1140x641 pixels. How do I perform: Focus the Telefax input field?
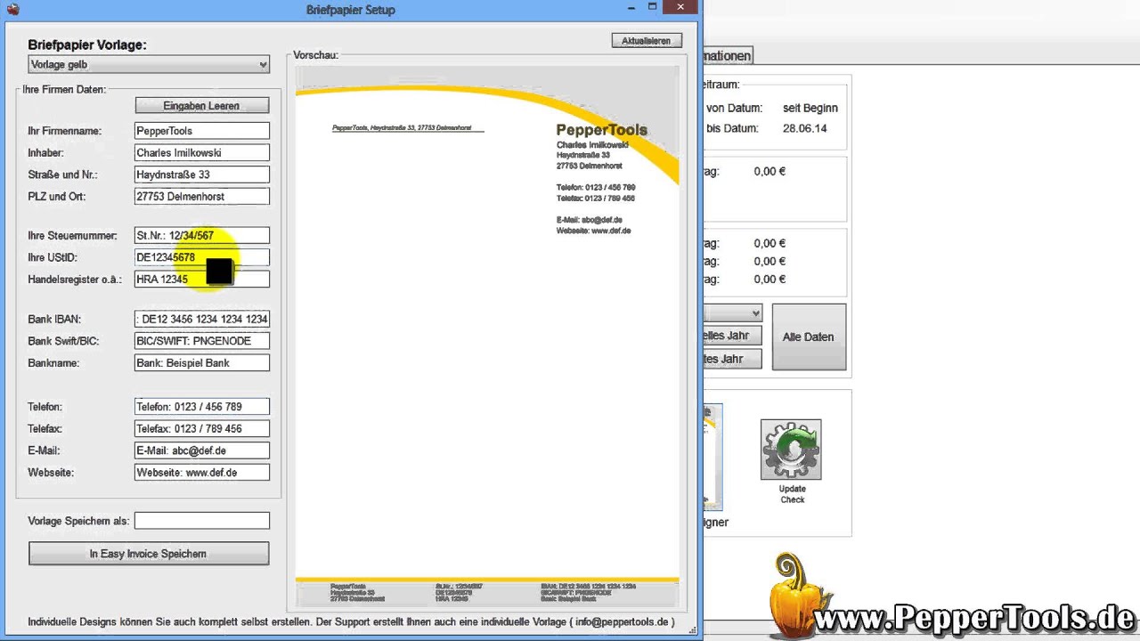(202, 429)
